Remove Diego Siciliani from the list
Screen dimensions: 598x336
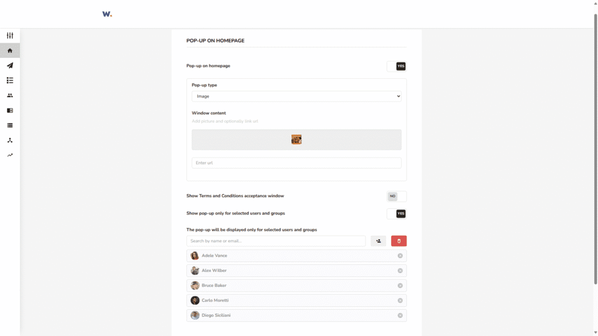coord(400,316)
